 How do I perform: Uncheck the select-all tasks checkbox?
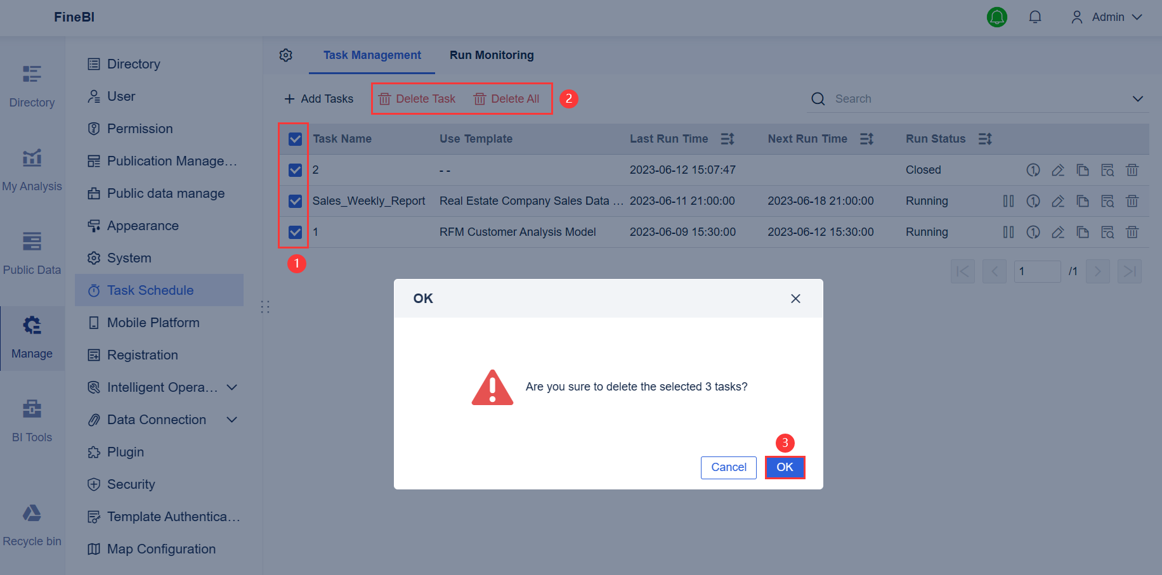[x=294, y=138]
